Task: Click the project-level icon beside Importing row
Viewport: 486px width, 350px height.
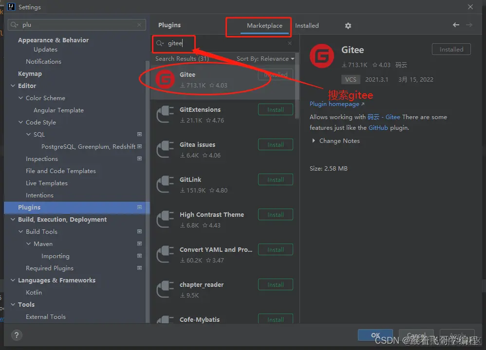Action: (139, 256)
